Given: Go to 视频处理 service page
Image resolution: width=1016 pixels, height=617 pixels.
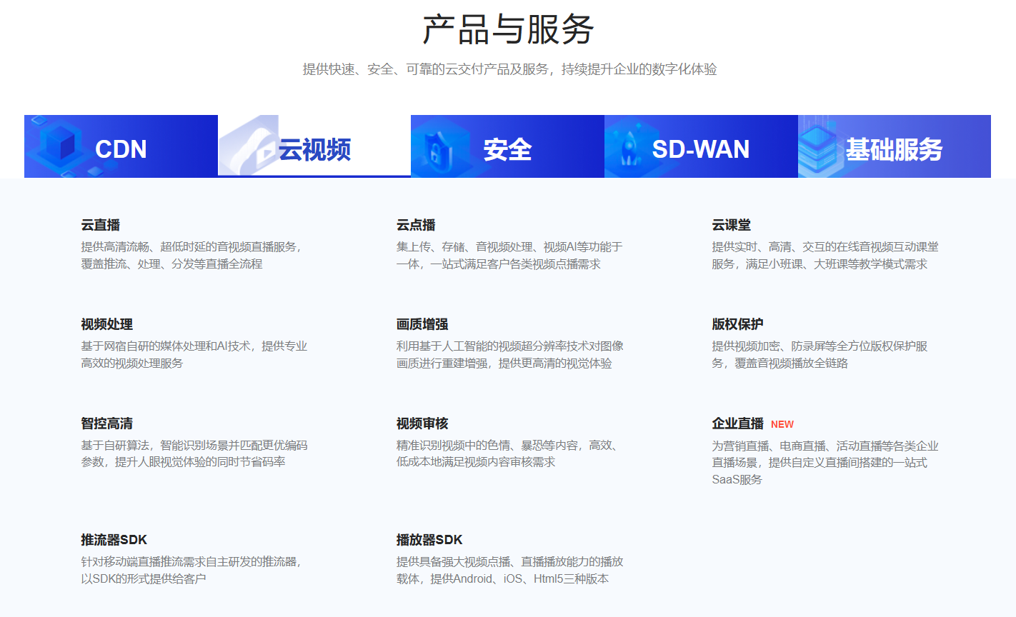Looking at the screenshot, I should pyautogui.click(x=107, y=324).
